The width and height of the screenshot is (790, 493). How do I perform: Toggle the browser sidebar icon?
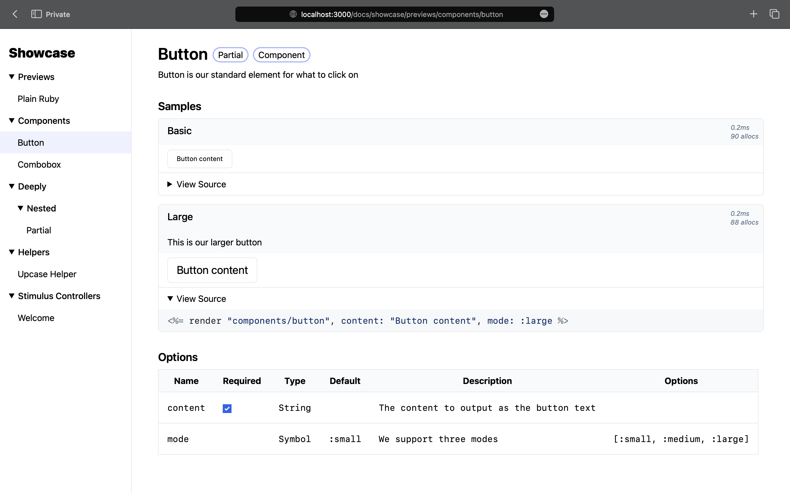(x=36, y=14)
